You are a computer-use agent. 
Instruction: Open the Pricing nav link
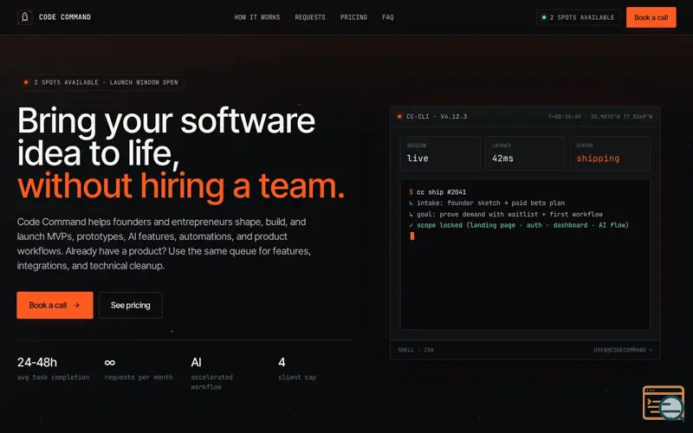tap(353, 17)
